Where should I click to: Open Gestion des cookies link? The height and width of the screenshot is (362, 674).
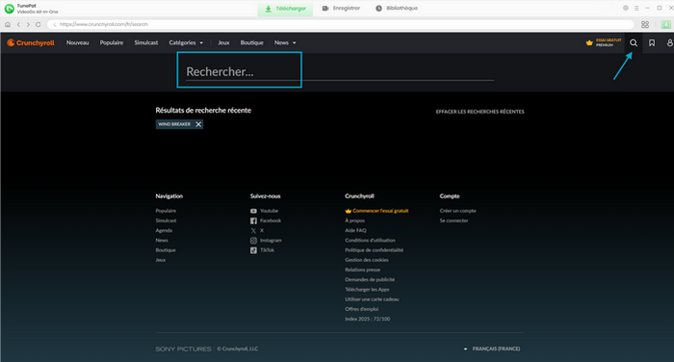tap(367, 260)
